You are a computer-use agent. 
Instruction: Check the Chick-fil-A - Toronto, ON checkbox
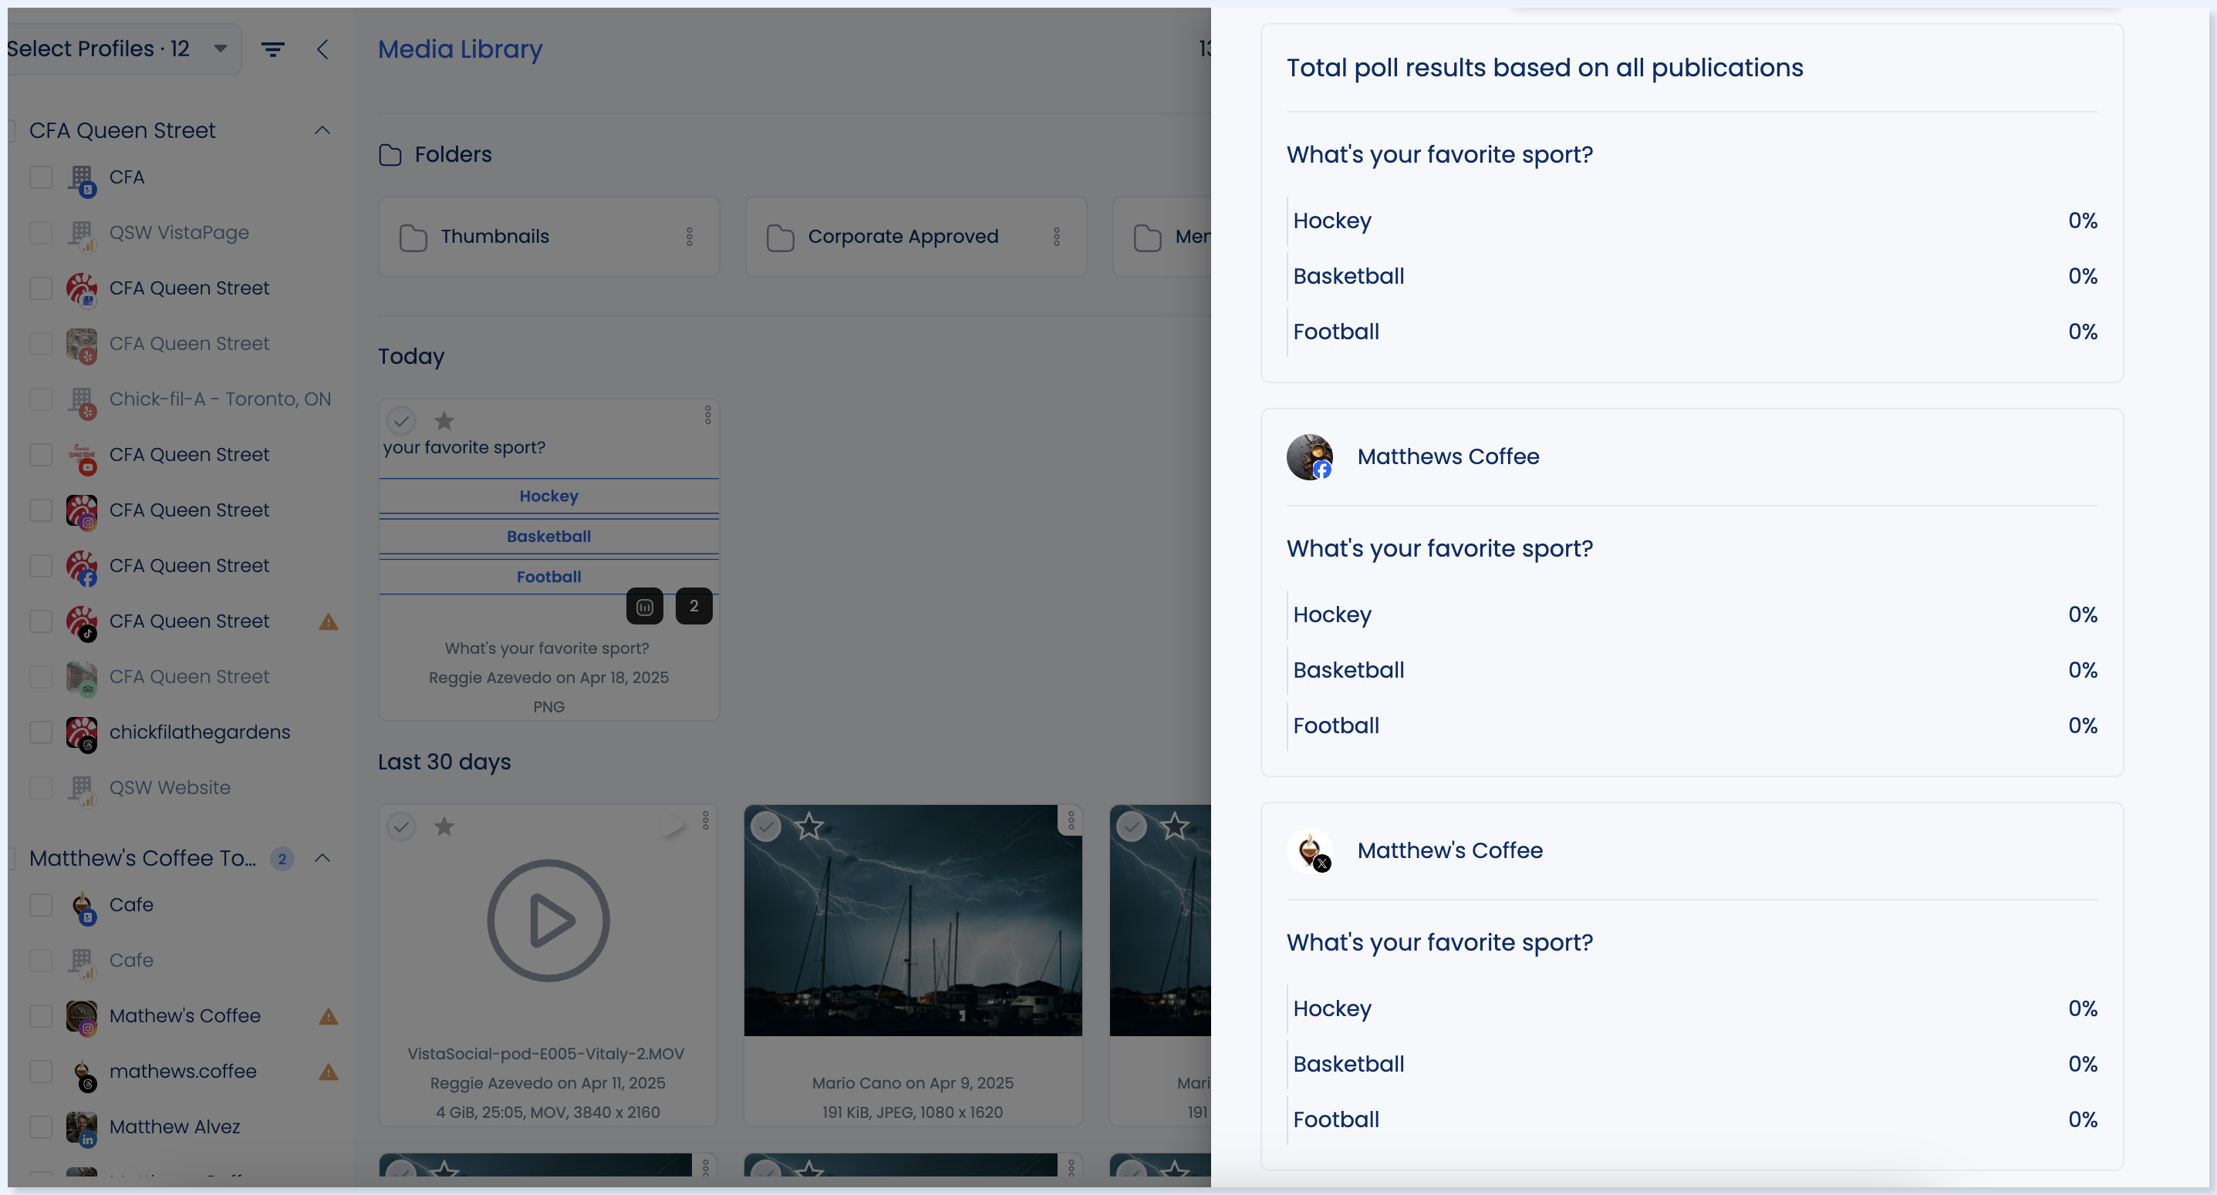[40, 399]
